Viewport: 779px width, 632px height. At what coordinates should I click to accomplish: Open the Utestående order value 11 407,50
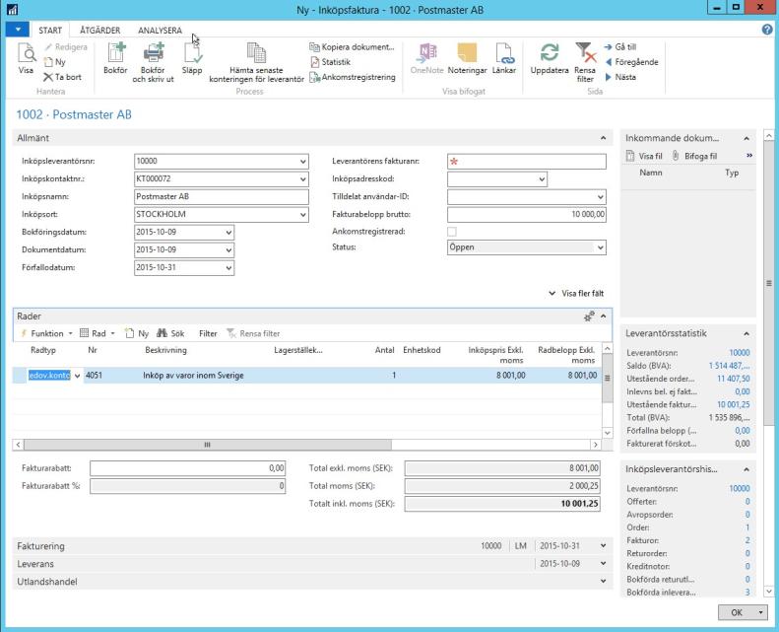click(x=734, y=379)
